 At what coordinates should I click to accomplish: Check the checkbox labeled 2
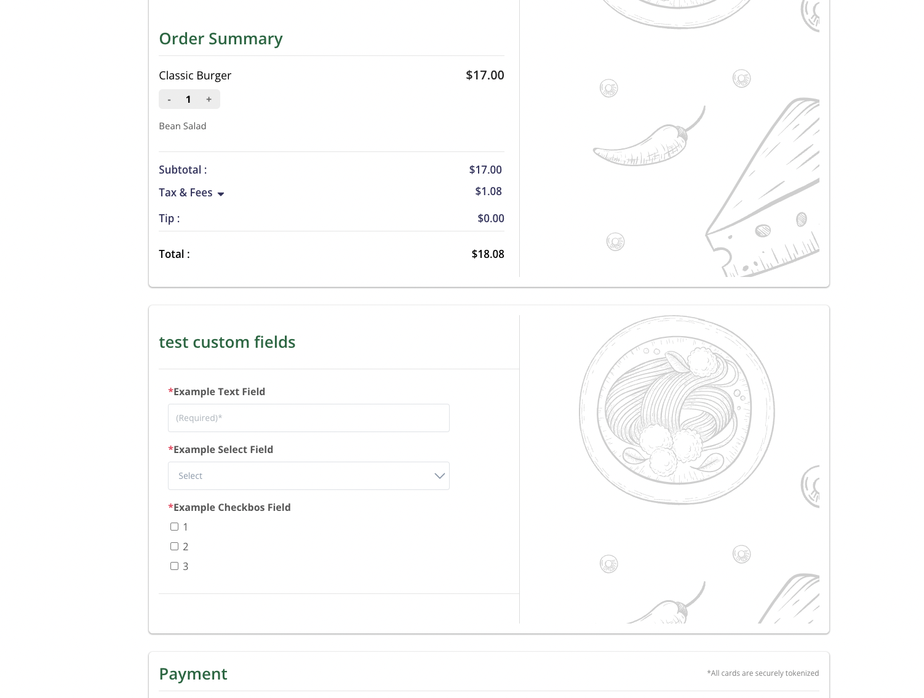click(x=175, y=547)
